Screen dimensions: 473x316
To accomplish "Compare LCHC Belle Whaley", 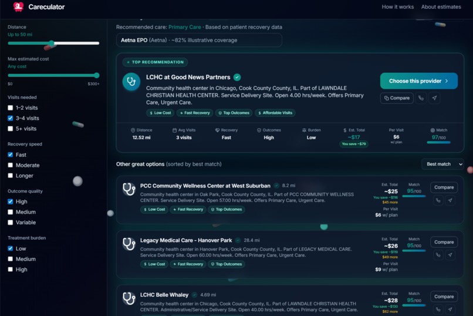I will tap(444, 297).
